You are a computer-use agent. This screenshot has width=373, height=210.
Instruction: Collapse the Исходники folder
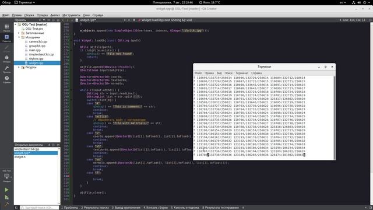tap(19, 37)
